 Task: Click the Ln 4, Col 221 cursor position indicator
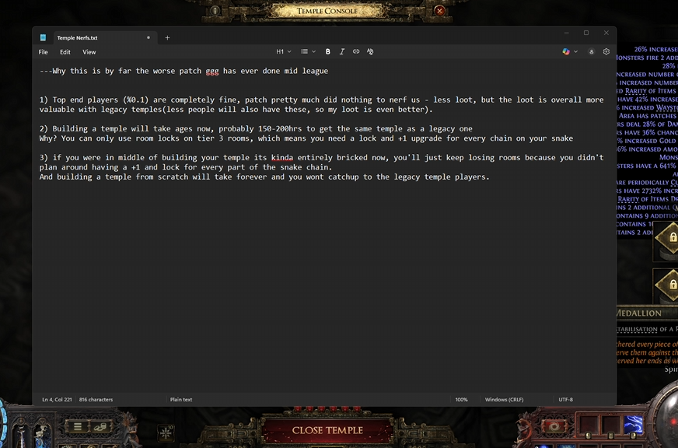pos(57,400)
